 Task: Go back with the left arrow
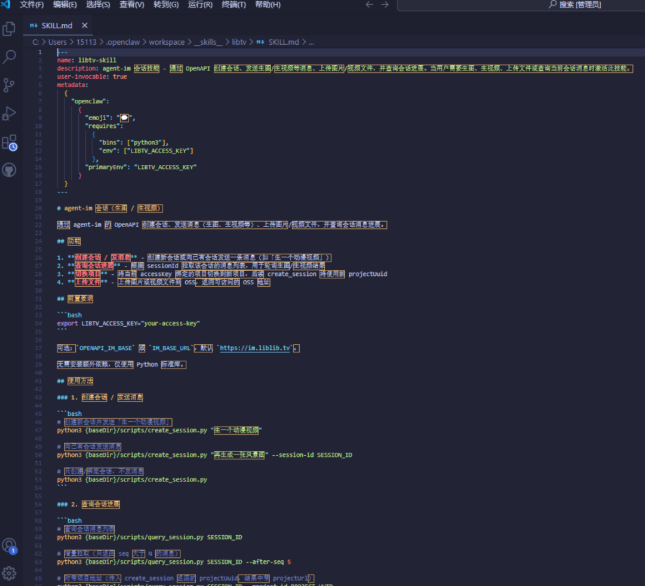point(370,5)
